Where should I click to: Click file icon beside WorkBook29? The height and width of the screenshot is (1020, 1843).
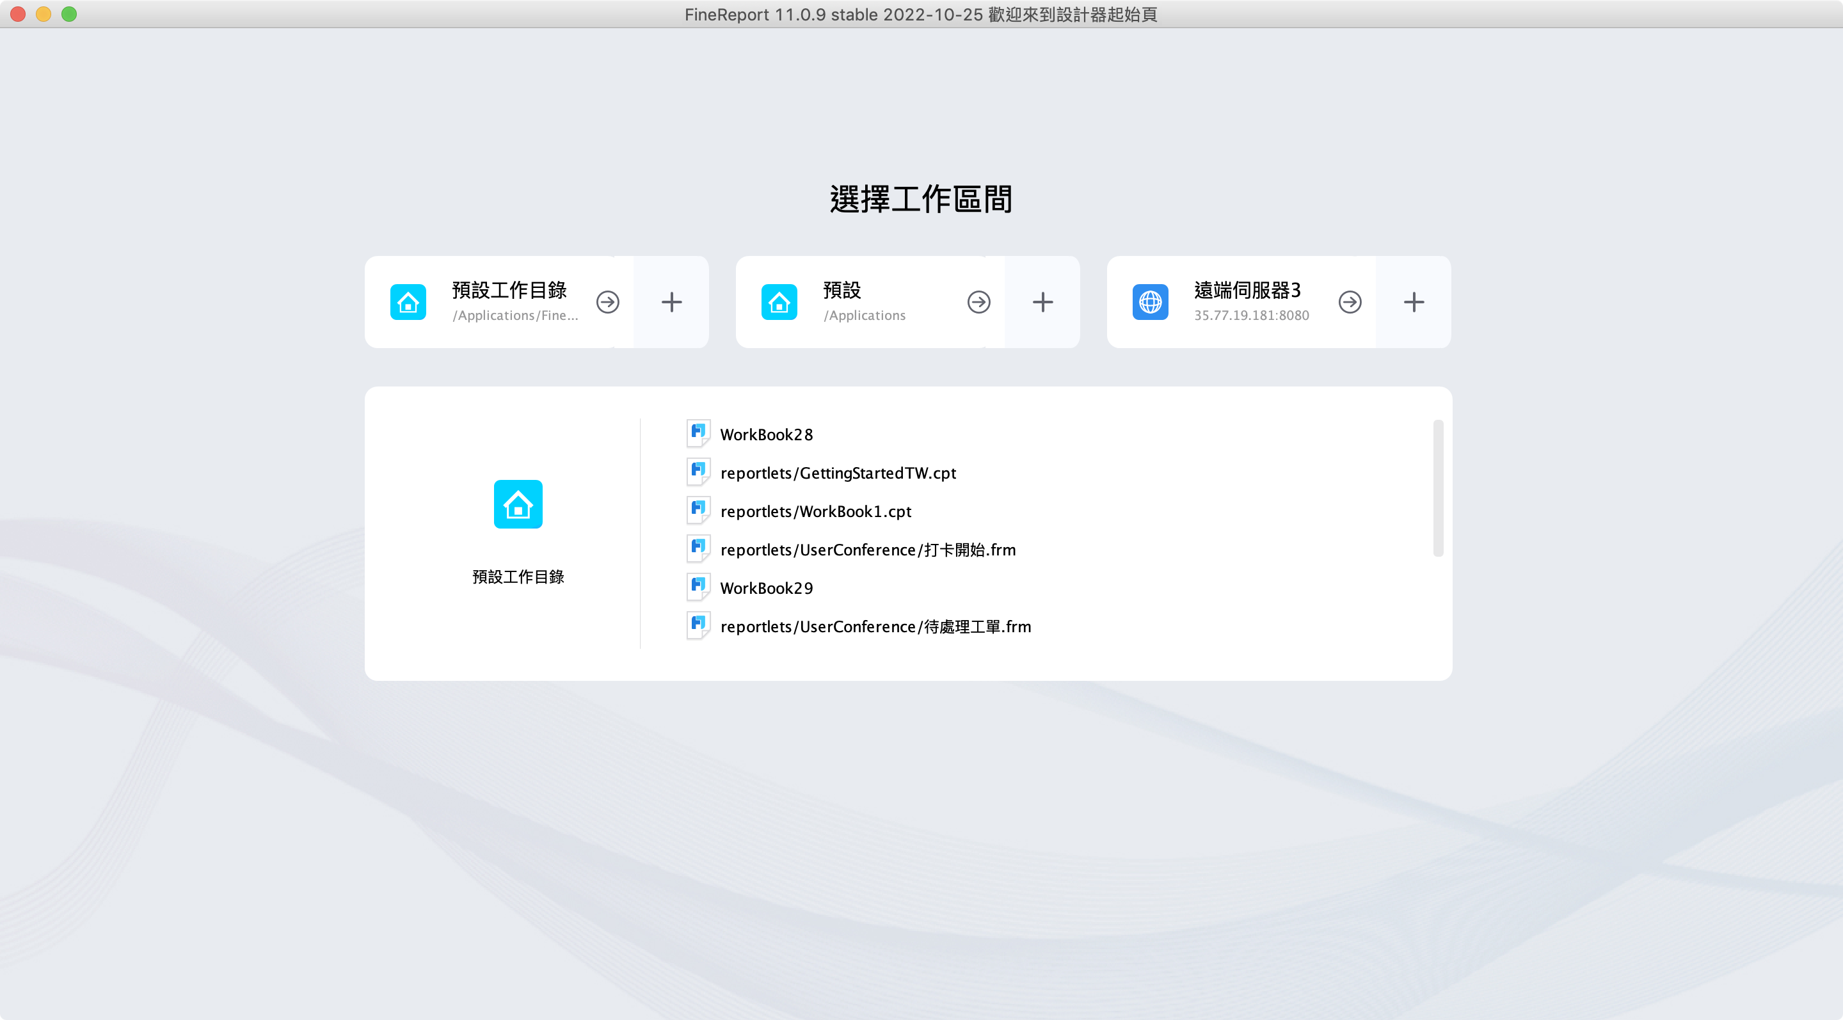tap(698, 587)
